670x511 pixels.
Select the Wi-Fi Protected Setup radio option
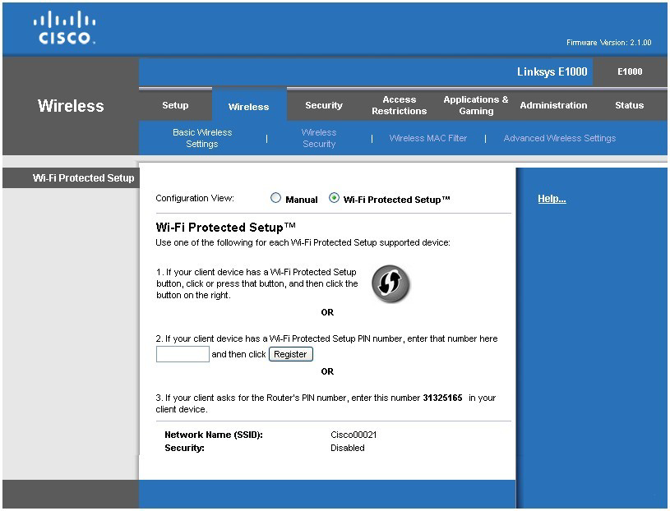pos(334,198)
